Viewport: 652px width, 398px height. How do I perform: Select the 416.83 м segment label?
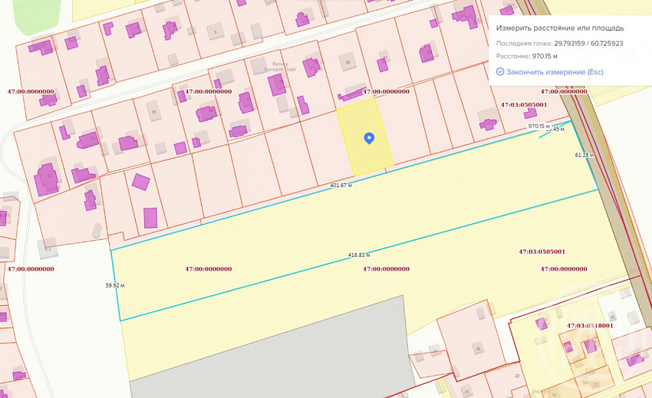(359, 255)
